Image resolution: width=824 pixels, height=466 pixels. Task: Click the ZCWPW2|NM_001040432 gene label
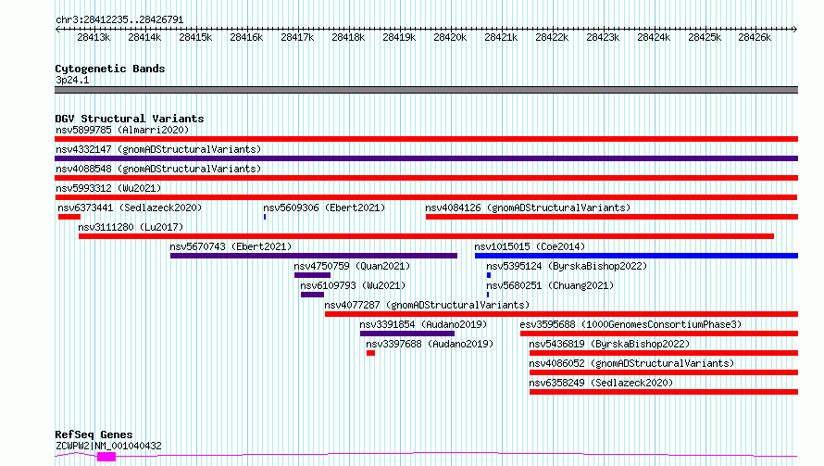pos(108,446)
